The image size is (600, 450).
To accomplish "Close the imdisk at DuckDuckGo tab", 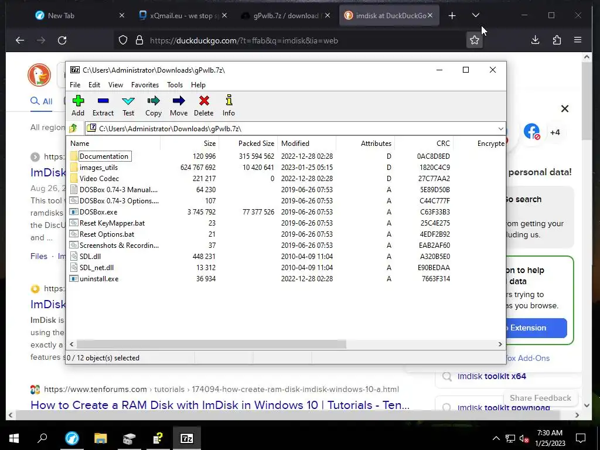I will 430,15.
